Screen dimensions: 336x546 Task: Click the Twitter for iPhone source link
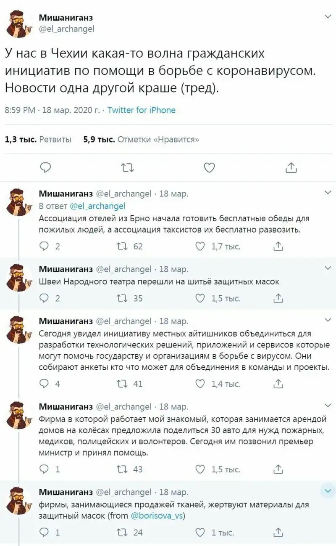pos(142,110)
